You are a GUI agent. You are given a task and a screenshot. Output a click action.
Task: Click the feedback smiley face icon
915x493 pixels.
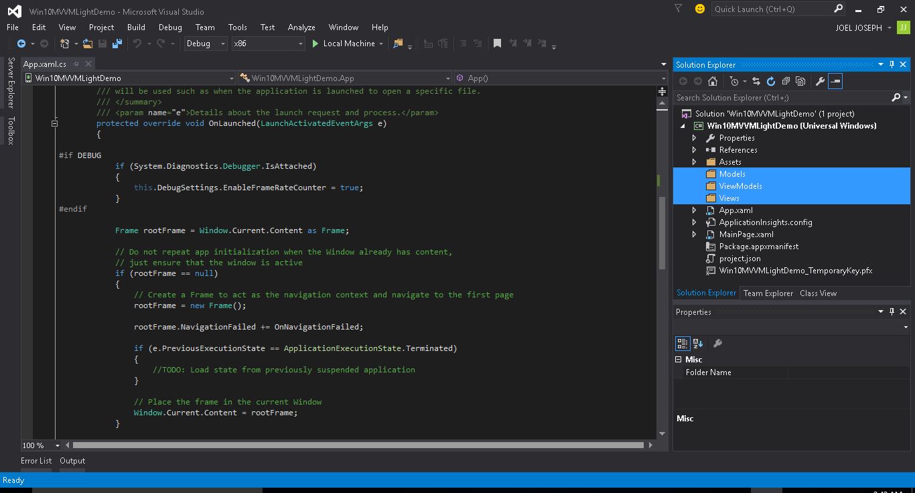coord(700,9)
